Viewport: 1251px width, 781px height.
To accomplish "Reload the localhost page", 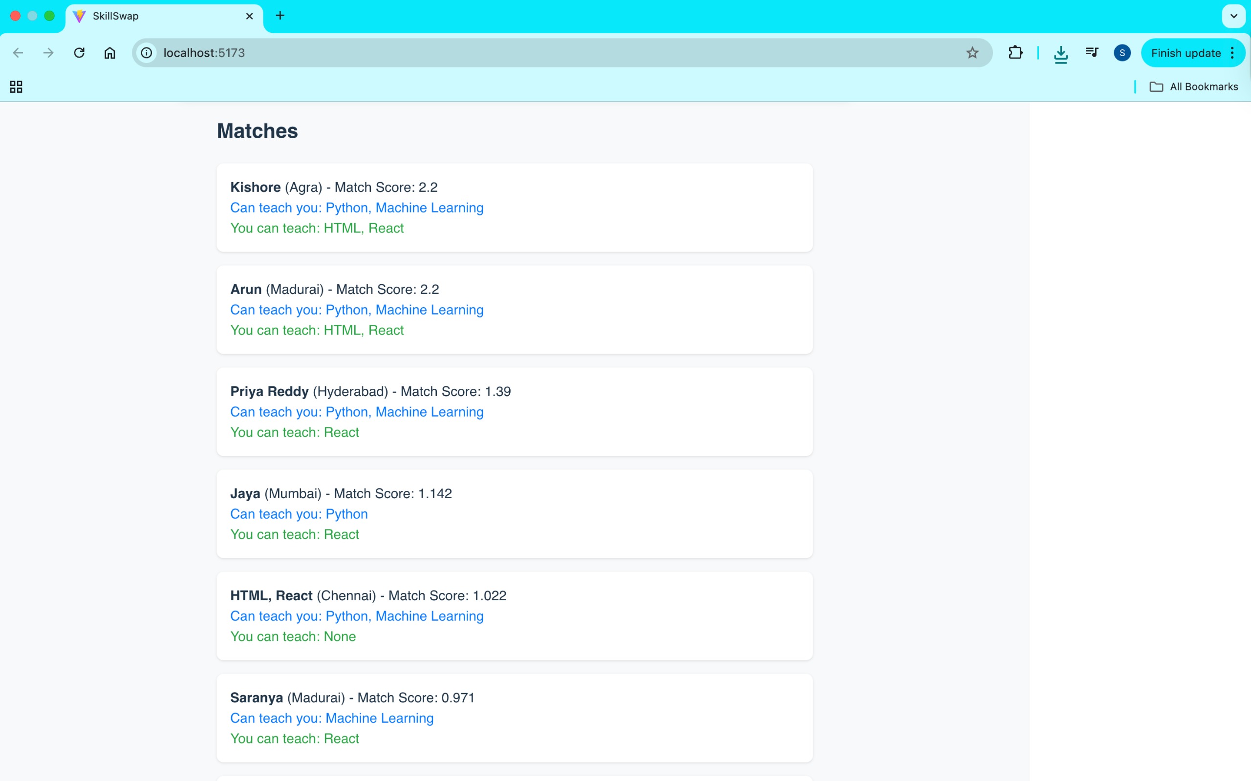I will [x=79, y=53].
